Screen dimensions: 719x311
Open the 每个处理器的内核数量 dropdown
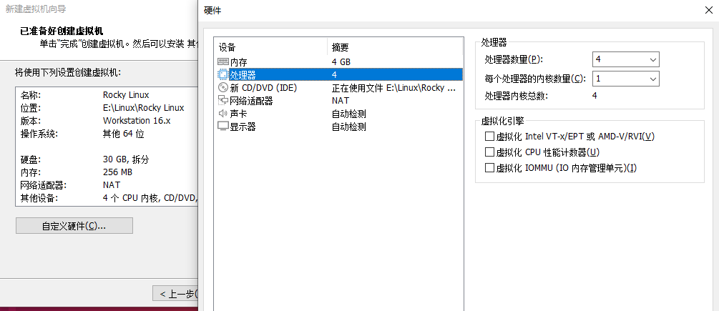coord(625,79)
